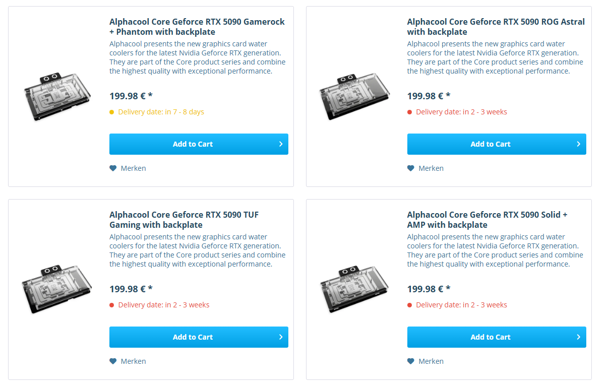The height and width of the screenshot is (388, 612).
Task: Click the ROG Astral product image
Action: pyautogui.click(x=355, y=97)
